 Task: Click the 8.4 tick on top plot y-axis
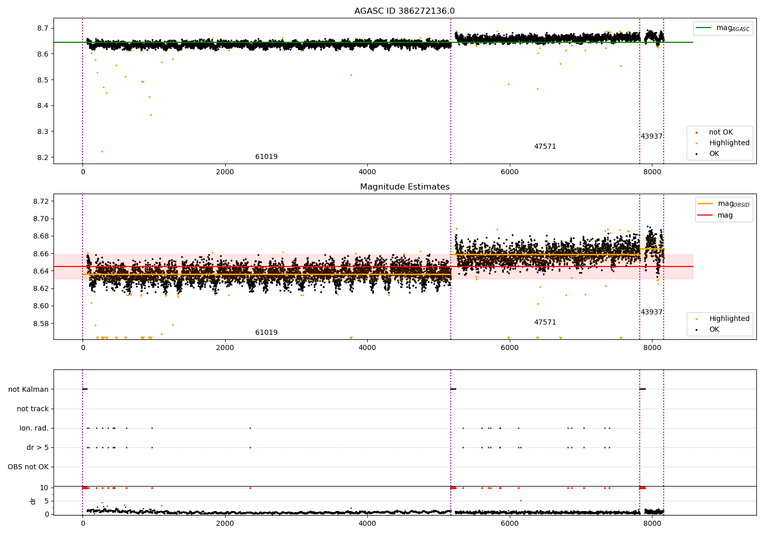coord(44,106)
